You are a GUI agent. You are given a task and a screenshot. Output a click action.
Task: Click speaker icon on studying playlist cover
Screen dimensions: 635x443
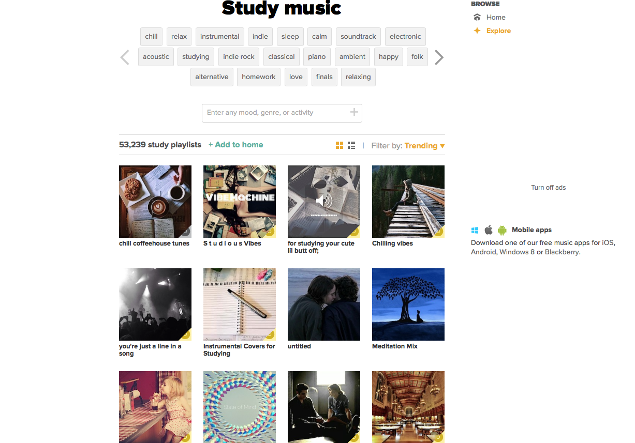coord(324,201)
